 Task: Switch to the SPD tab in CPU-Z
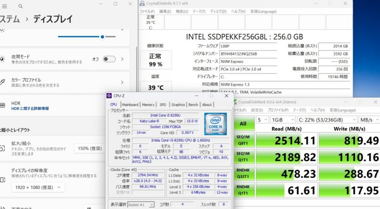(x=163, y=105)
